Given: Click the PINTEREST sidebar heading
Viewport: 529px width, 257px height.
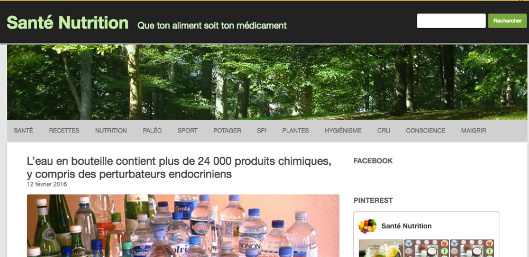Looking at the screenshot, I should [x=373, y=200].
